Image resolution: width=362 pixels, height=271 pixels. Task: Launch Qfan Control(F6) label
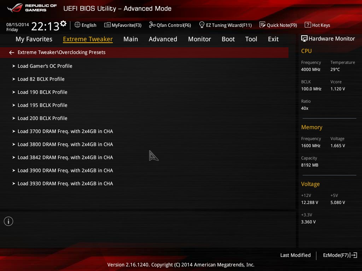pos(174,25)
